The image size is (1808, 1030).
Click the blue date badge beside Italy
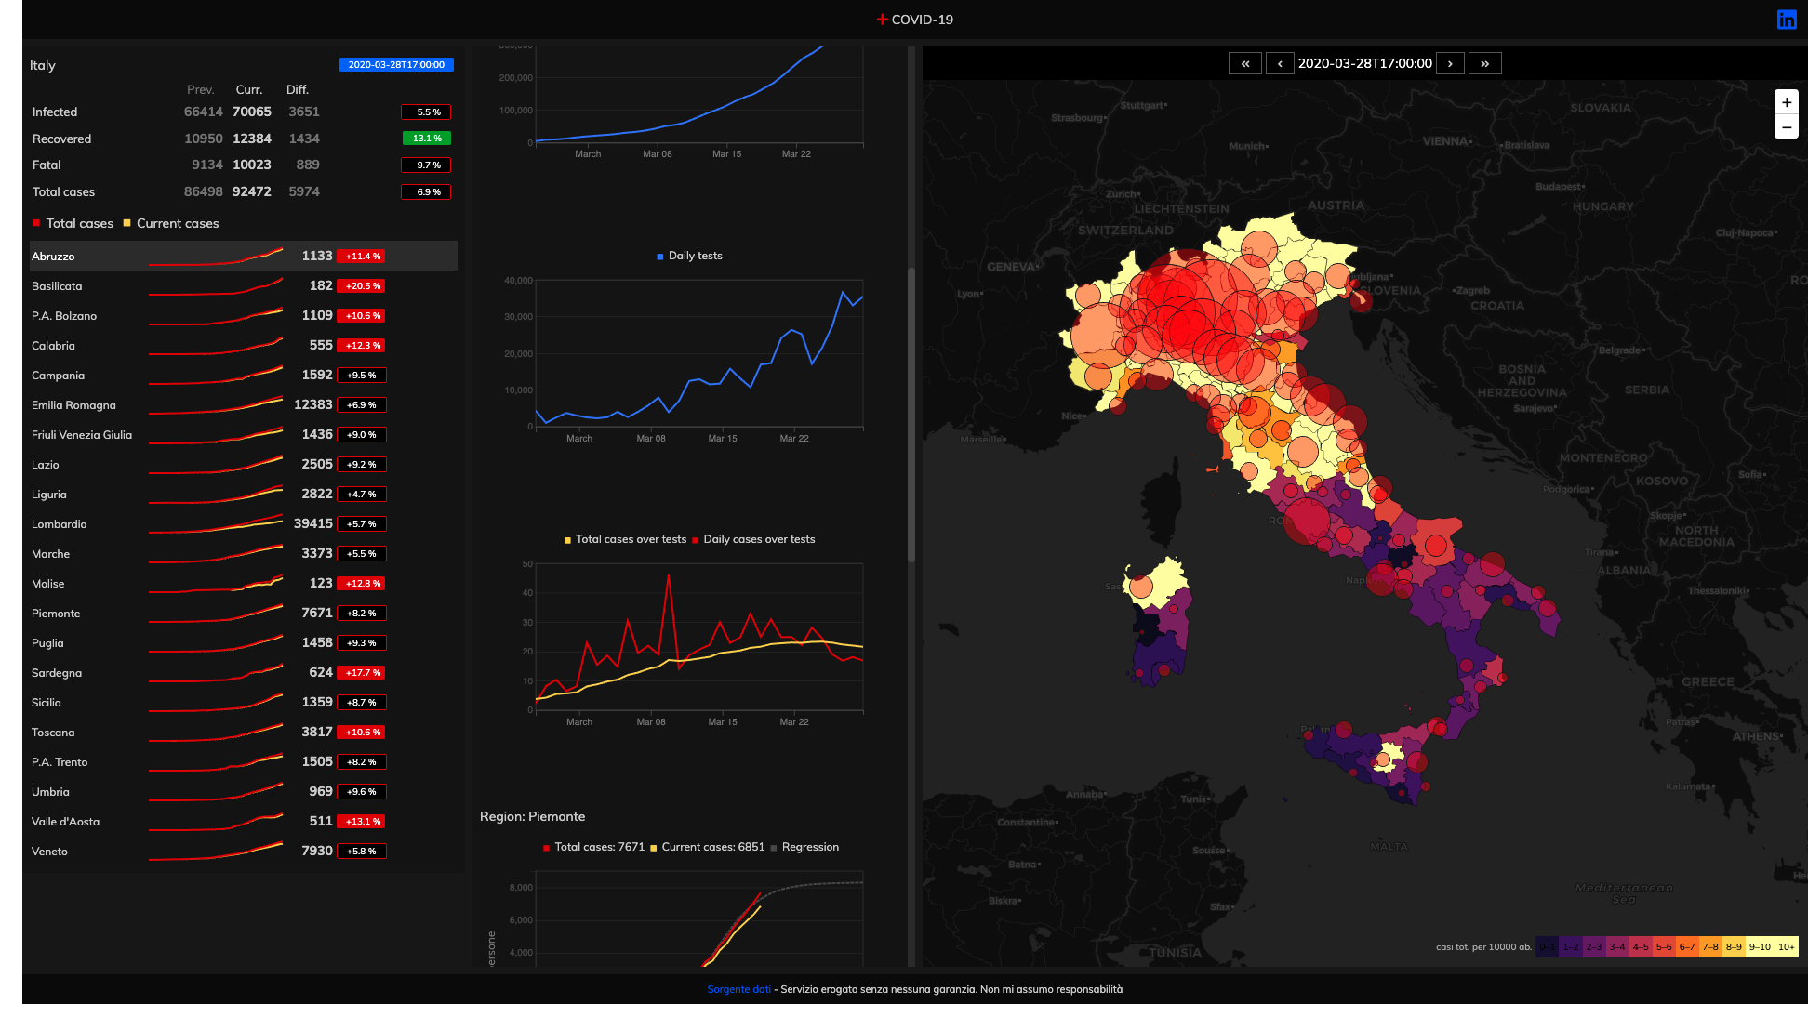click(x=396, y=65)
